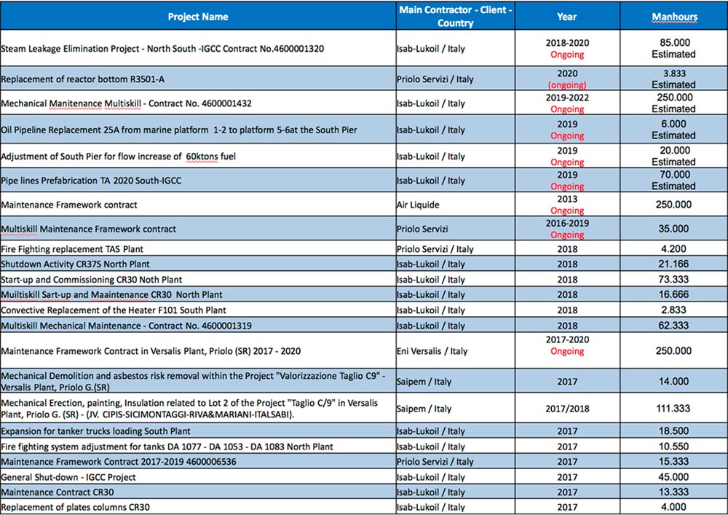
Task: Select the 2019-2022 Ongoing year cell
Action: pyautogui.click(x=567, y=103)
